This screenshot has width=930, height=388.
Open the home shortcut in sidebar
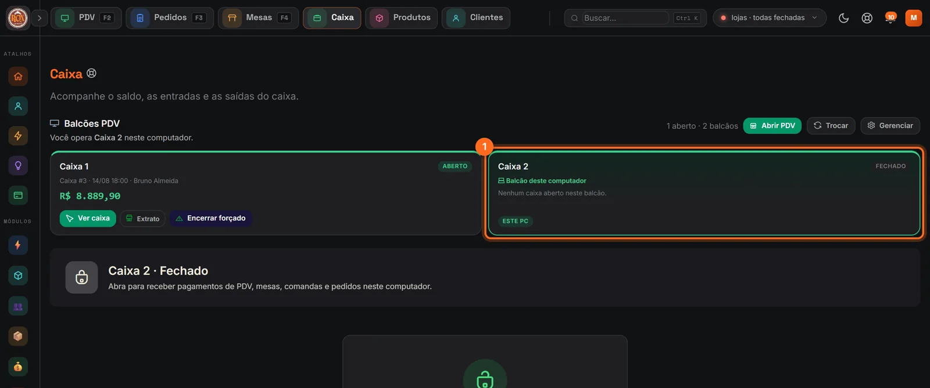tap(18, 76)
